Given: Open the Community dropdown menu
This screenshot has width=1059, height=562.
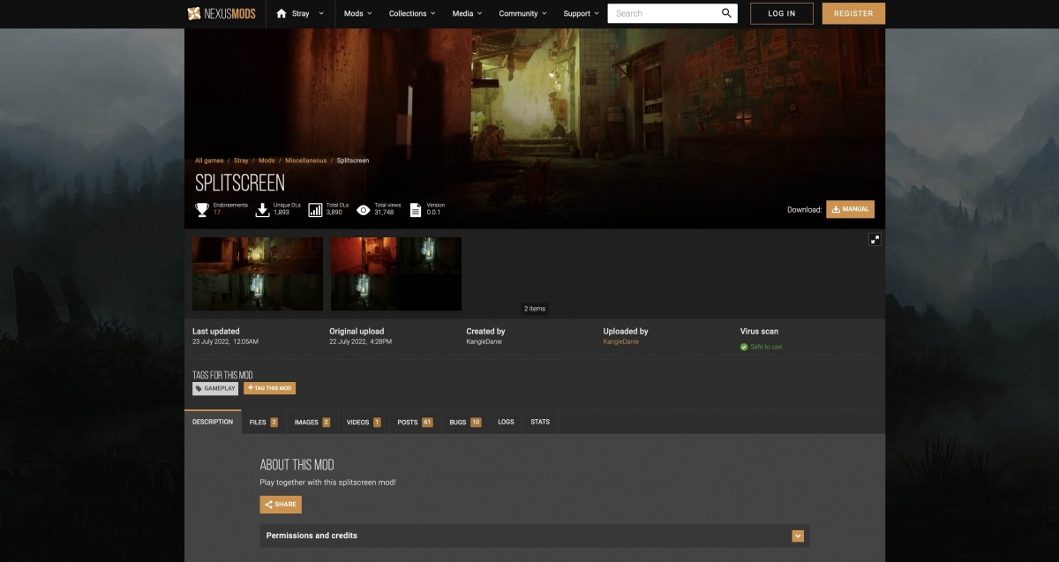Looking at the screenshot, I should pyautogui.click(x=522, y=13).
